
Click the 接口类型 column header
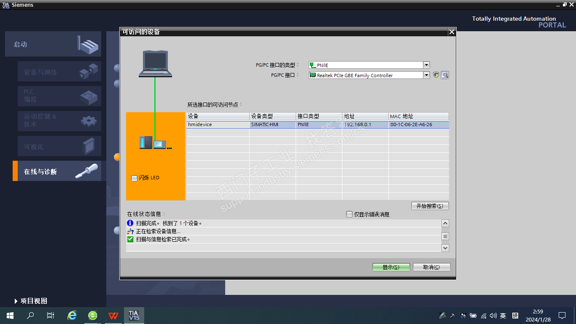pyautogui.click(x=319, y=116)
